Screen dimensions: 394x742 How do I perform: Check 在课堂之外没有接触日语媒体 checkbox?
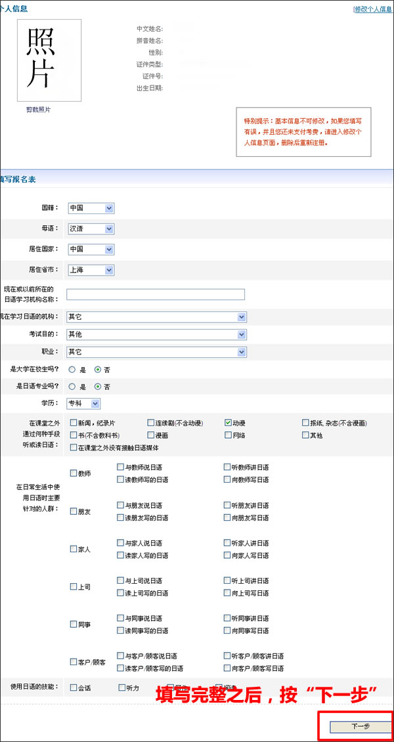[x=74, y=447]
